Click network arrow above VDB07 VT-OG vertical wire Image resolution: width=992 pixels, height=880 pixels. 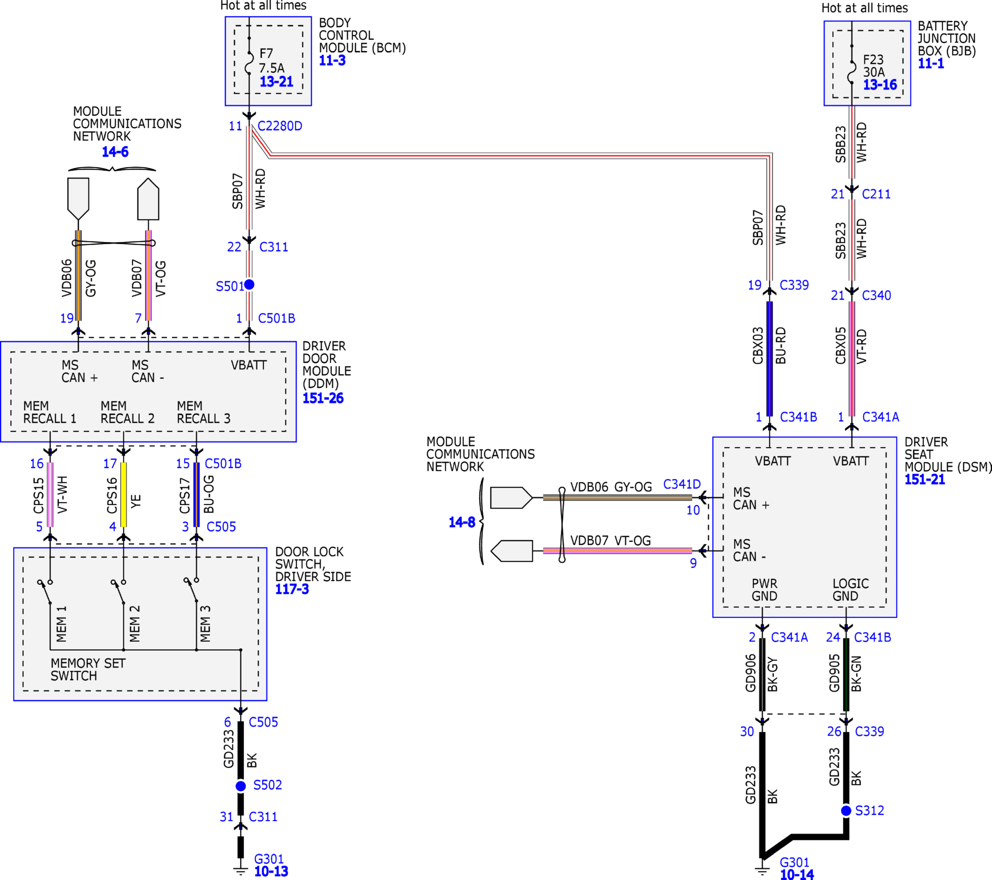click(148, 199)
